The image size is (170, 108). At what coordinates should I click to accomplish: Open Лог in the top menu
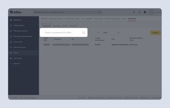coord(82,19)
